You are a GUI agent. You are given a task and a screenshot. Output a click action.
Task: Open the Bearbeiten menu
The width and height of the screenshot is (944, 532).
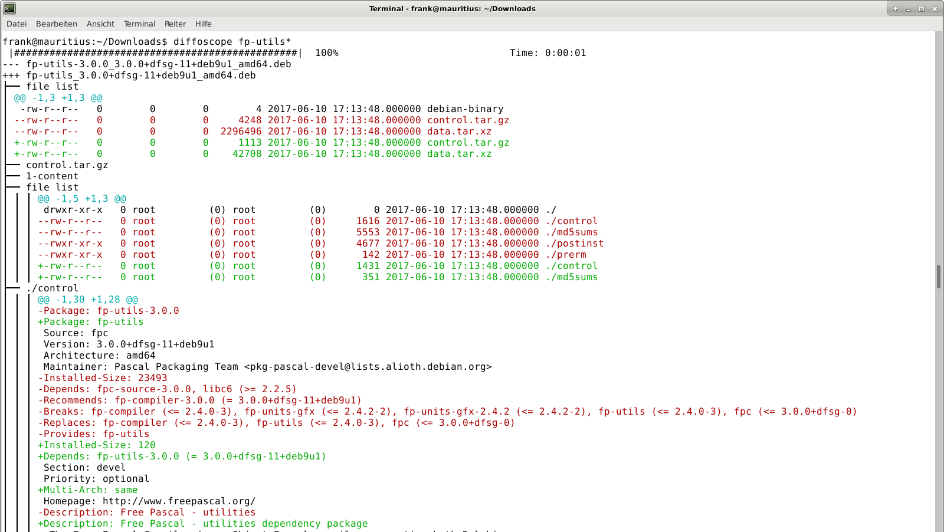[56, 24]
